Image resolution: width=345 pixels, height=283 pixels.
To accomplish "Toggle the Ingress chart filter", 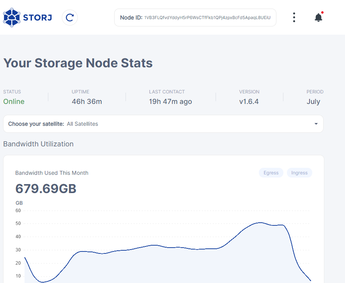I will (299, 173).
